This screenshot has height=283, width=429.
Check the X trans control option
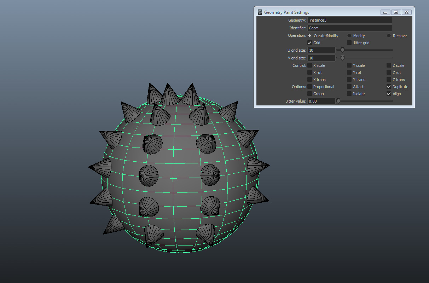(x=309, y=79)
